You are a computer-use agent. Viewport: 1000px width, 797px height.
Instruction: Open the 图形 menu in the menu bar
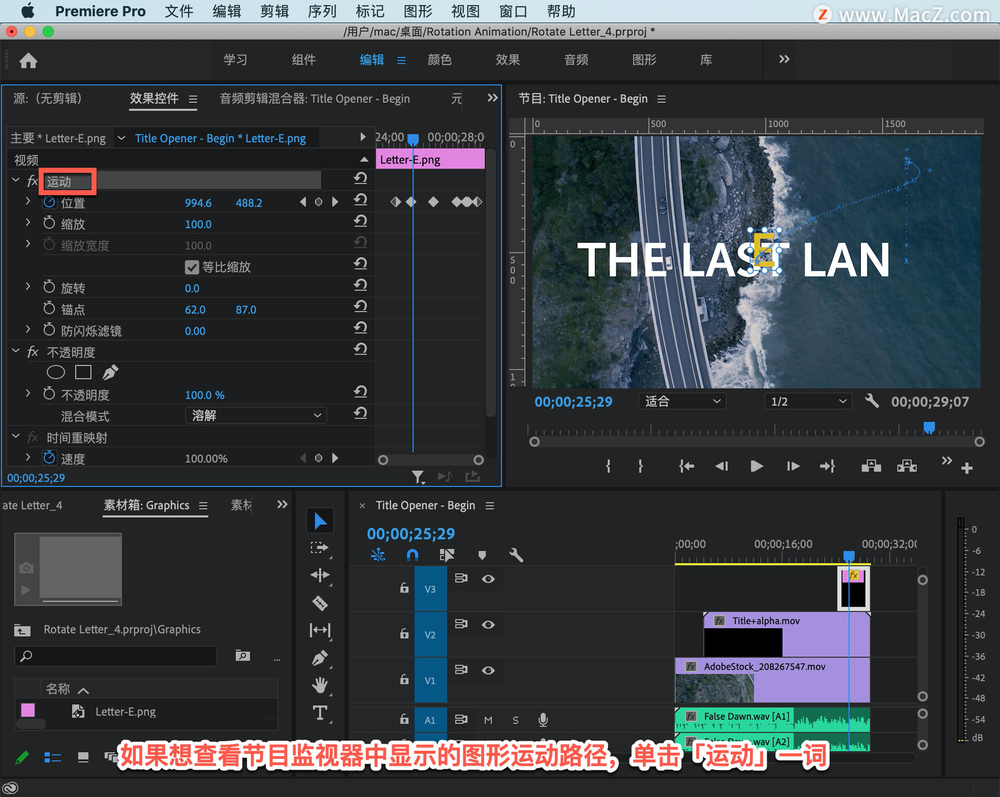418,11
